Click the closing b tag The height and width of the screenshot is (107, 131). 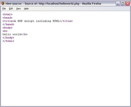(24, 34)
